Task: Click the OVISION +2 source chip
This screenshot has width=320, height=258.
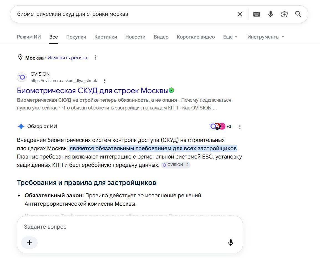Action: [x=176, y=165]
